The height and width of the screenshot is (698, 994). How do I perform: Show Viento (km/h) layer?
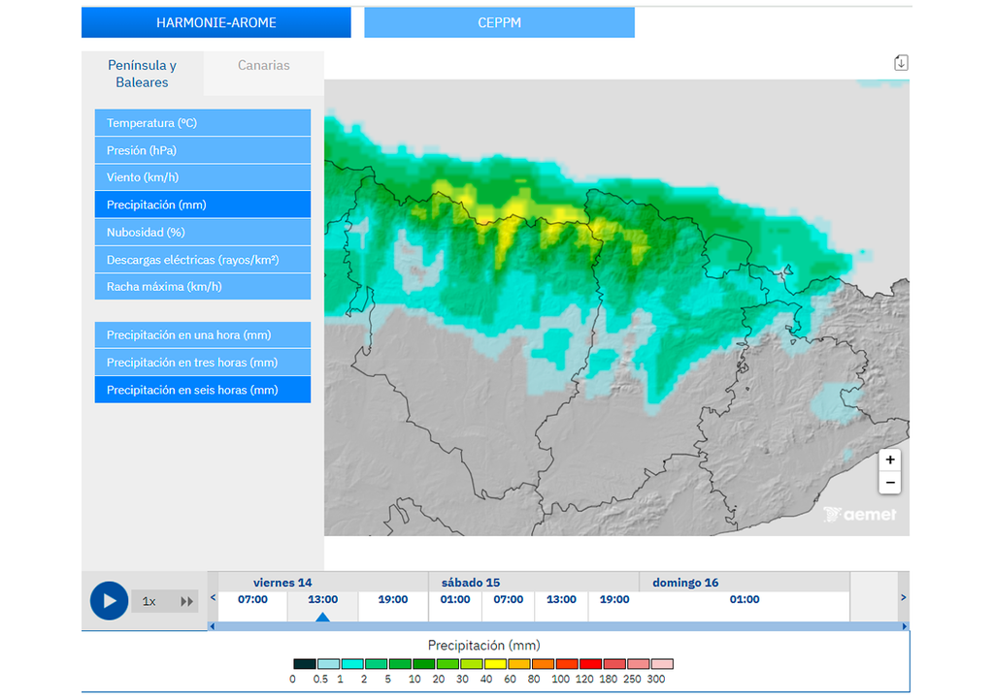pos(202,177)
